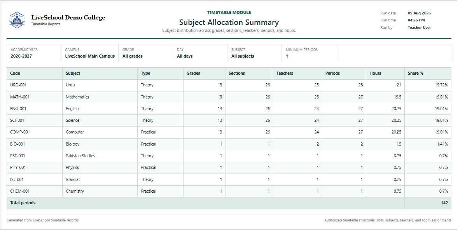Select the PST-001 code cell
Viewport: 458px width, 230px height.
pos(35,156)
